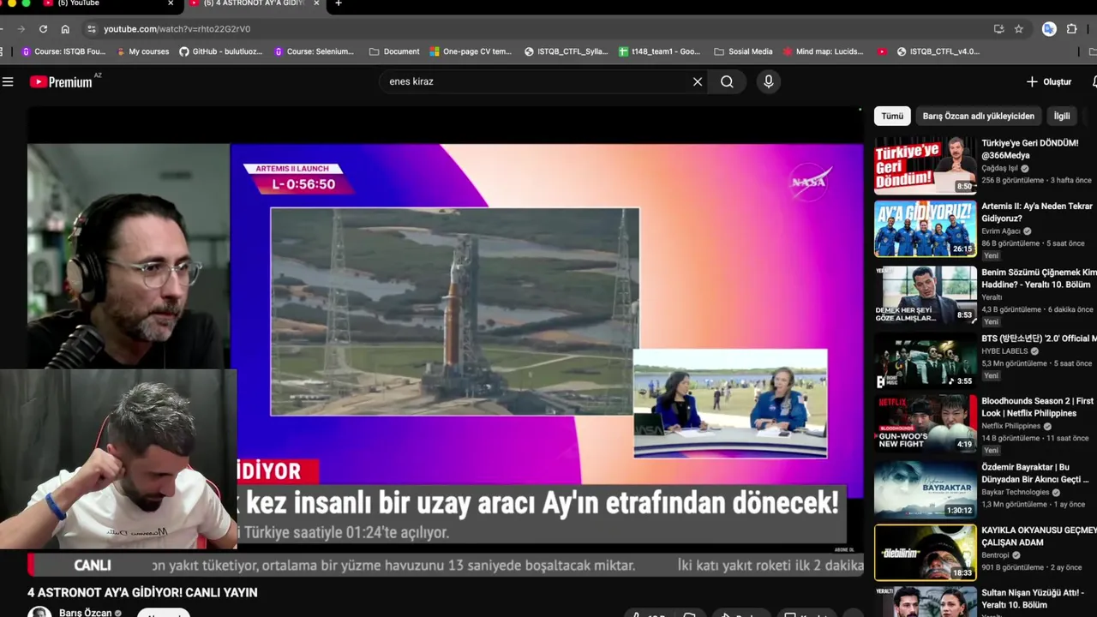Close the first YouTube browser tab

coord(171,3)
